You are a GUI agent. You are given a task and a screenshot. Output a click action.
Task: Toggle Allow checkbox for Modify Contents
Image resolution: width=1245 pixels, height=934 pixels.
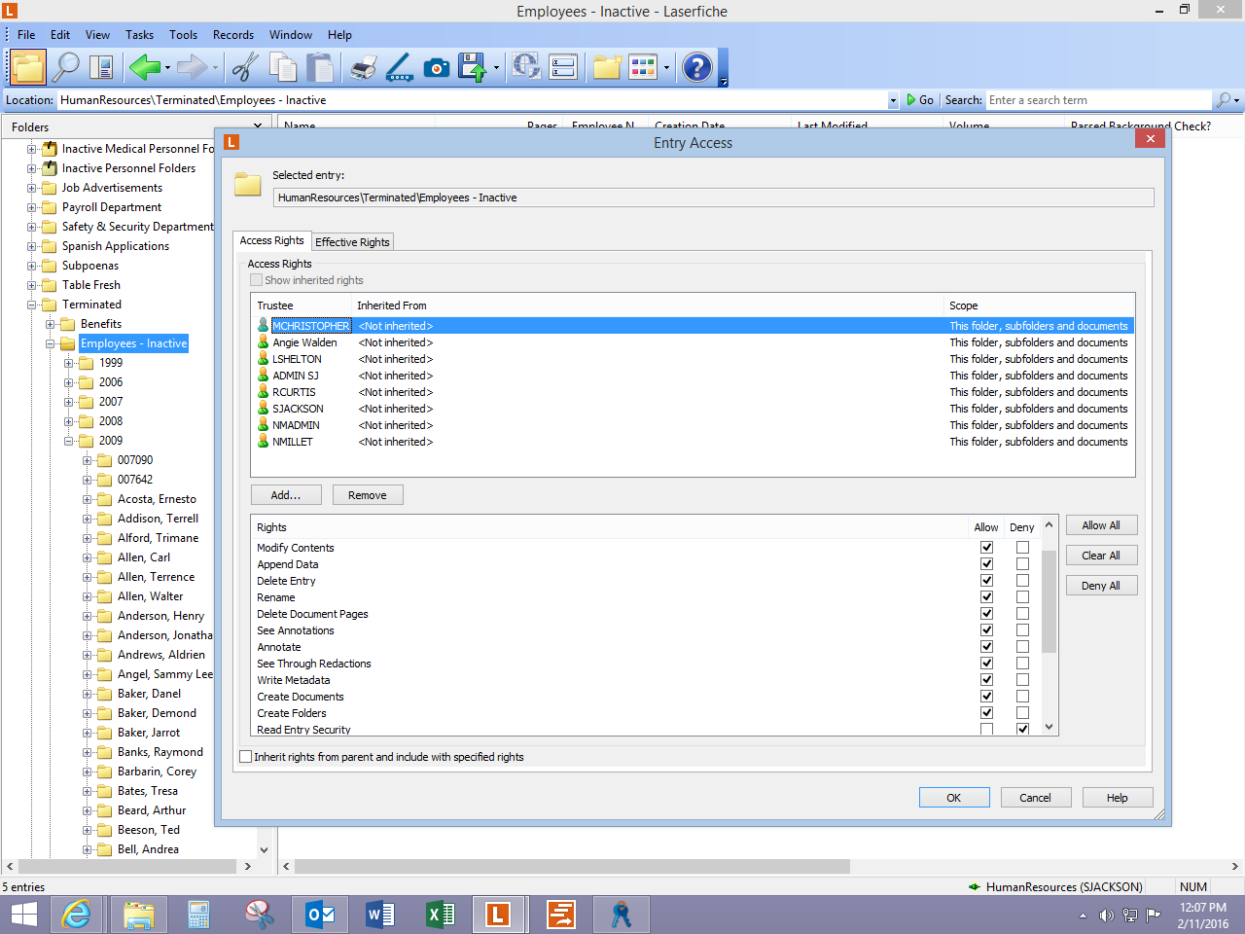pos(986,548)
